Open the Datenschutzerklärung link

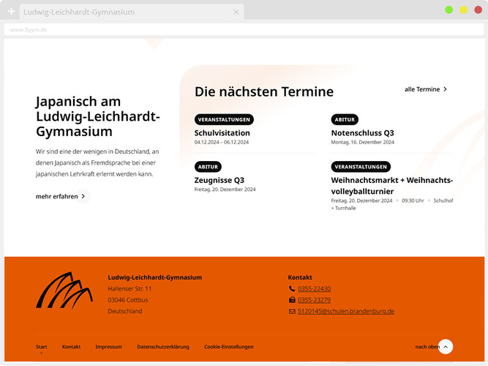163,347
